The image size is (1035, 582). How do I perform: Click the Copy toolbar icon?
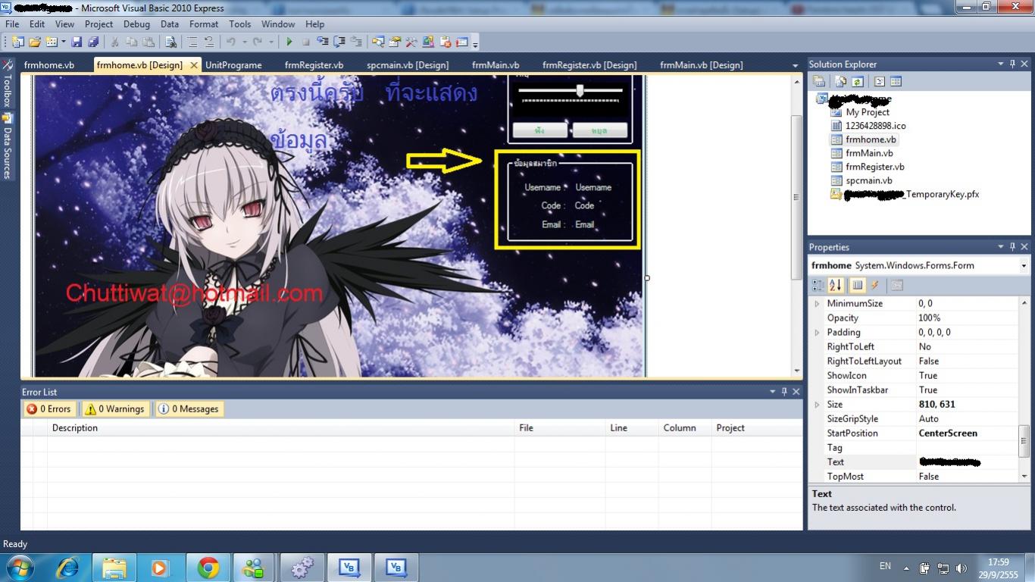pos(132,42)
